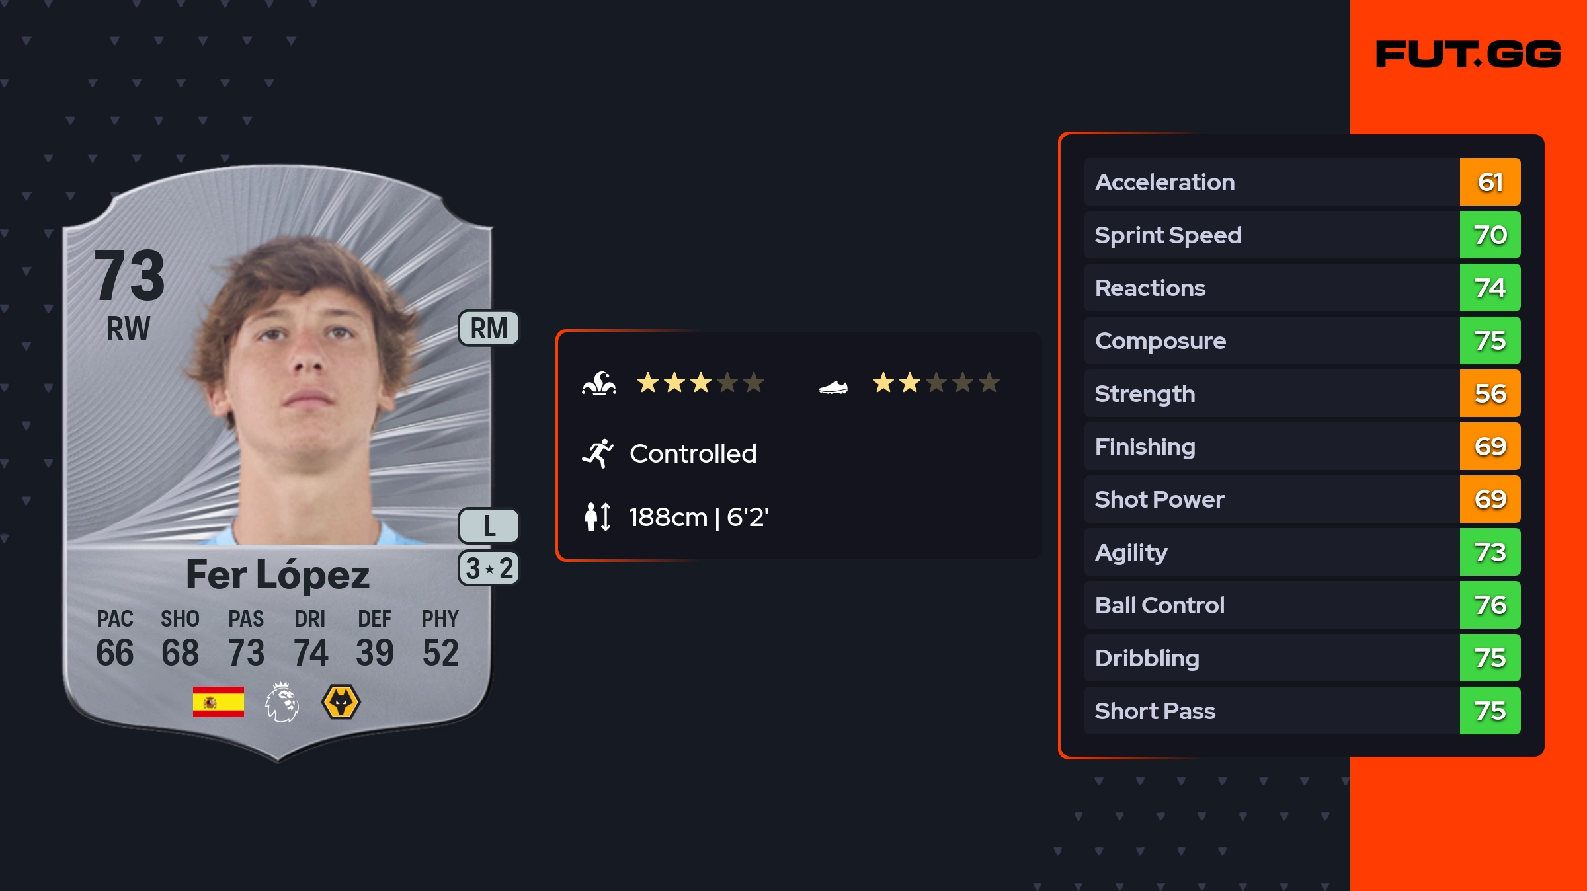Screen dimensions: 1587x891
Task: Select the Composure stat row
Action: click(1270, 340)
